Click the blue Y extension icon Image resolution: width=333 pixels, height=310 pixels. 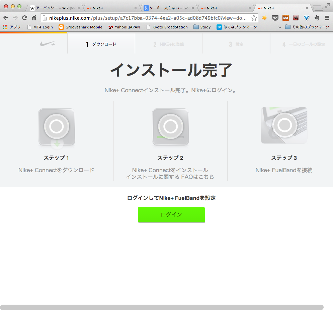click(307, 18)
